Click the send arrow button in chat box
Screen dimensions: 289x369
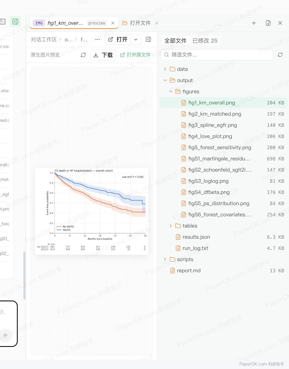5,336
